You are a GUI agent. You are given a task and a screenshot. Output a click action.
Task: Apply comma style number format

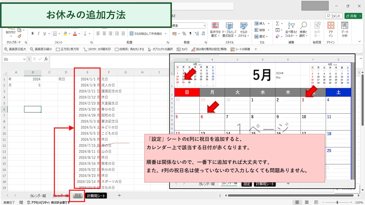pyautogui.click(x=190, y=33)
